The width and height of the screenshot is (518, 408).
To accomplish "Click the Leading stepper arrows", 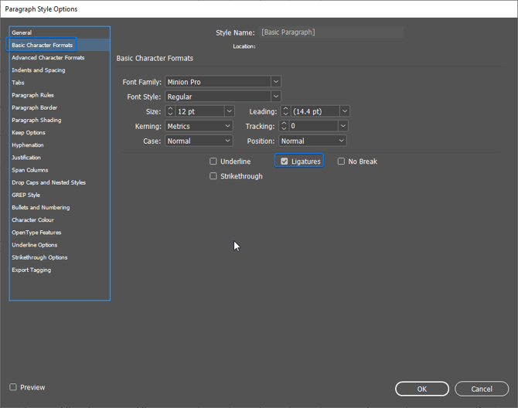I will point(285,111).
